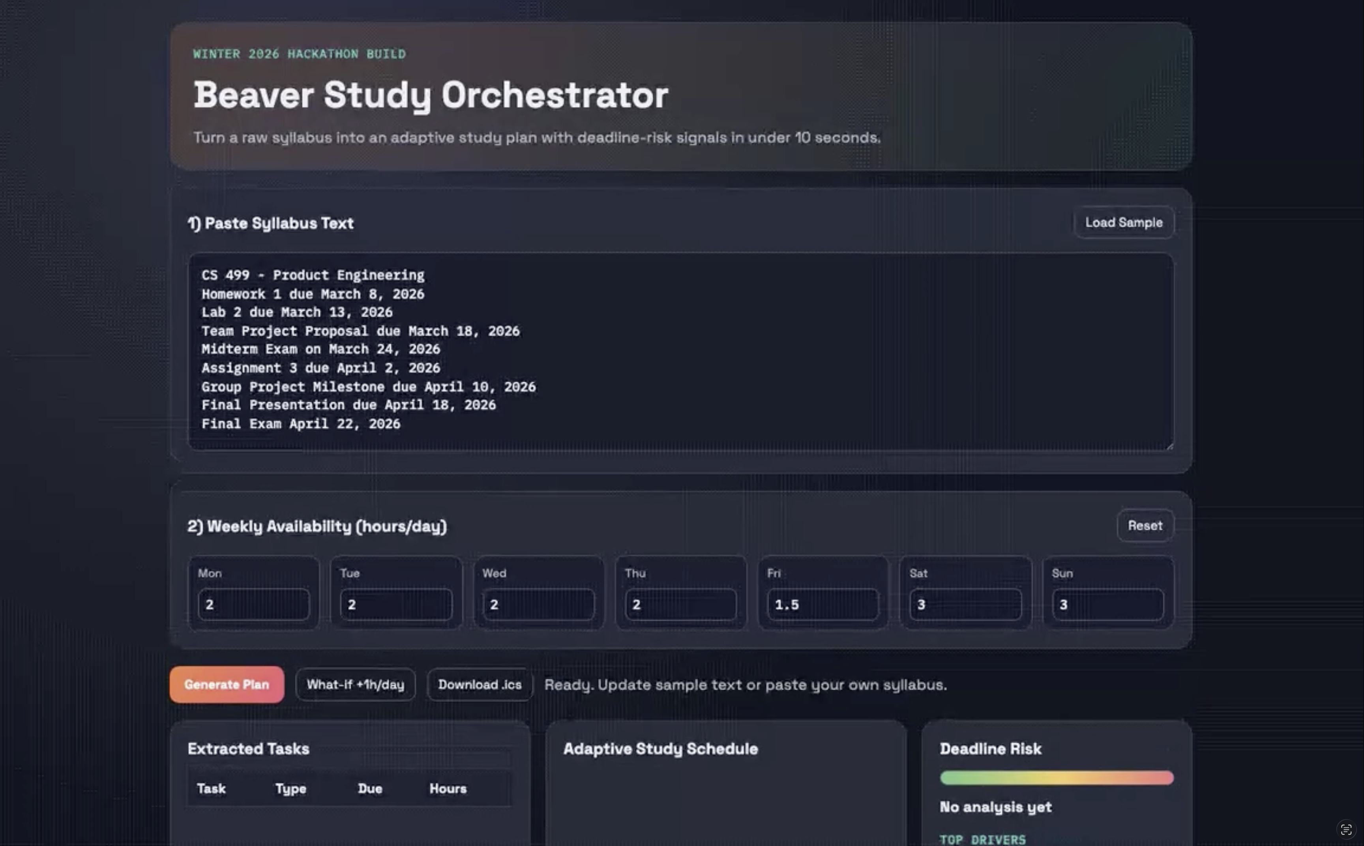Focus the Mon hours input
The image size is (1364, 846).
(x=253, y=604)
